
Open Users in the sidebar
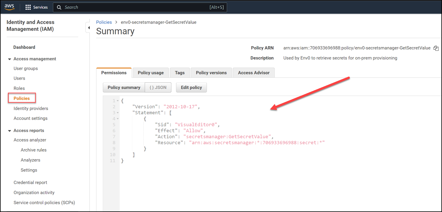19,78
